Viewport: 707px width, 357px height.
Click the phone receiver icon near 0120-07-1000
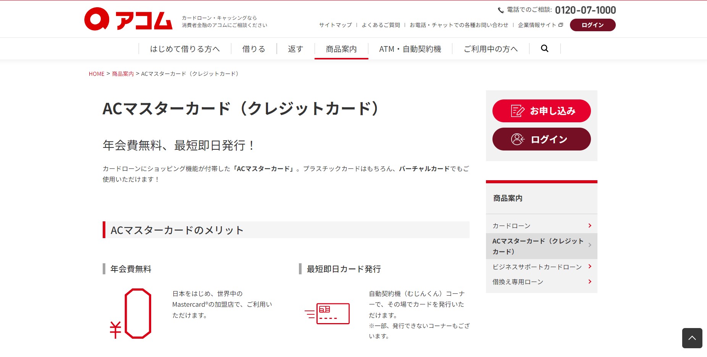coord(500,10)
